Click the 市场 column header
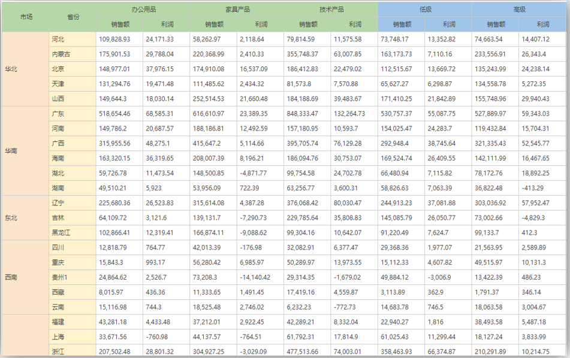This screenshot has width=570, height=358. point(26,17)
